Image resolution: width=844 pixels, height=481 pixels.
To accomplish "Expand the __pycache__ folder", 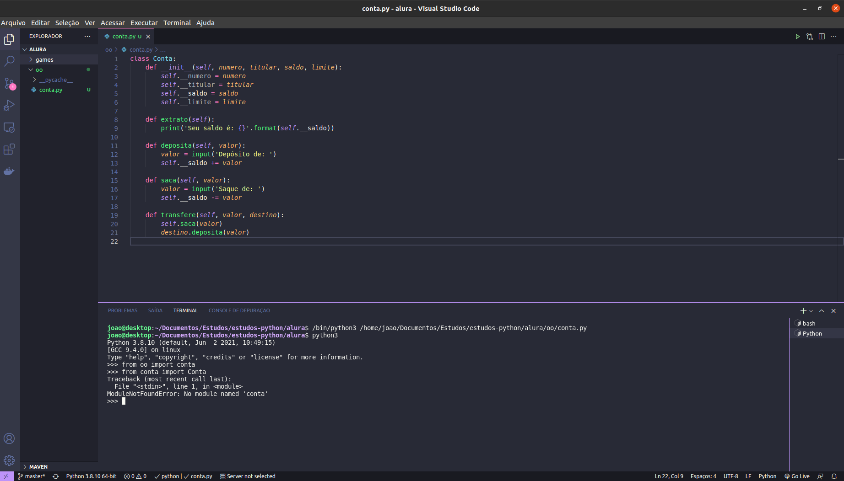I will (59, 80).
